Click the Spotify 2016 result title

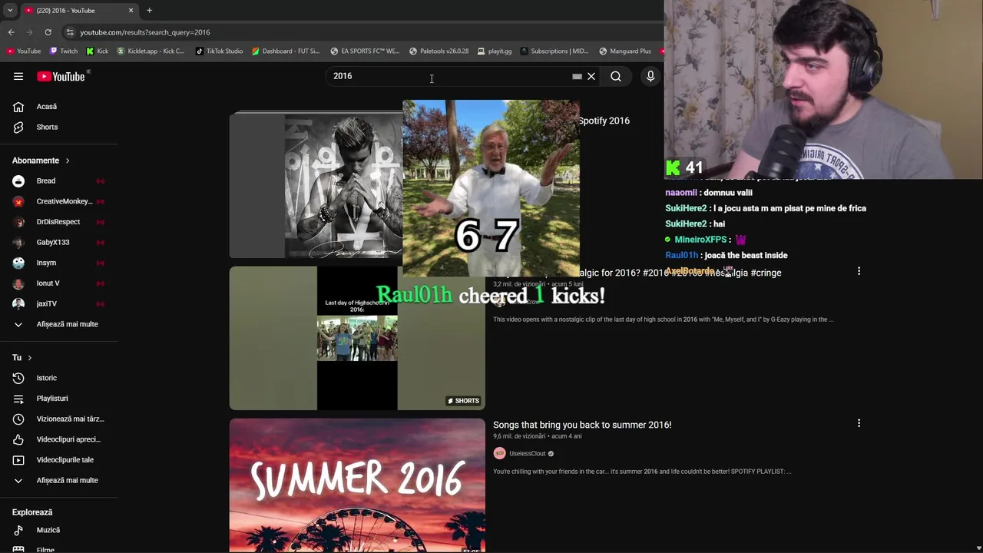[604, 121]
